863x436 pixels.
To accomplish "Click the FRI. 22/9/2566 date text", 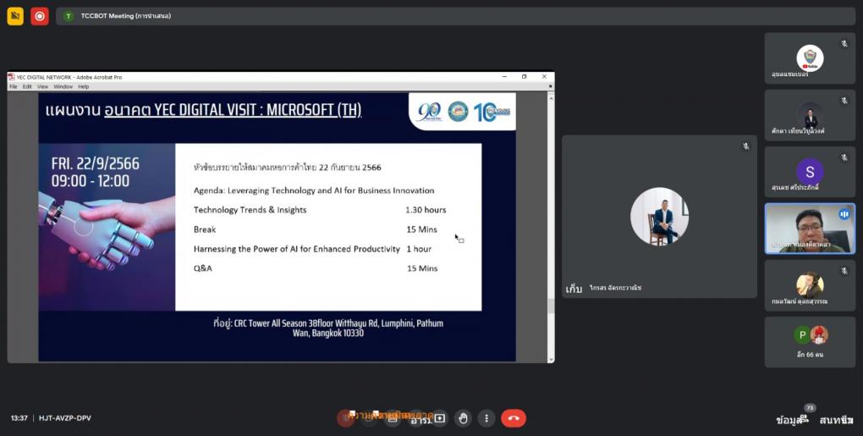I will 96,163.
